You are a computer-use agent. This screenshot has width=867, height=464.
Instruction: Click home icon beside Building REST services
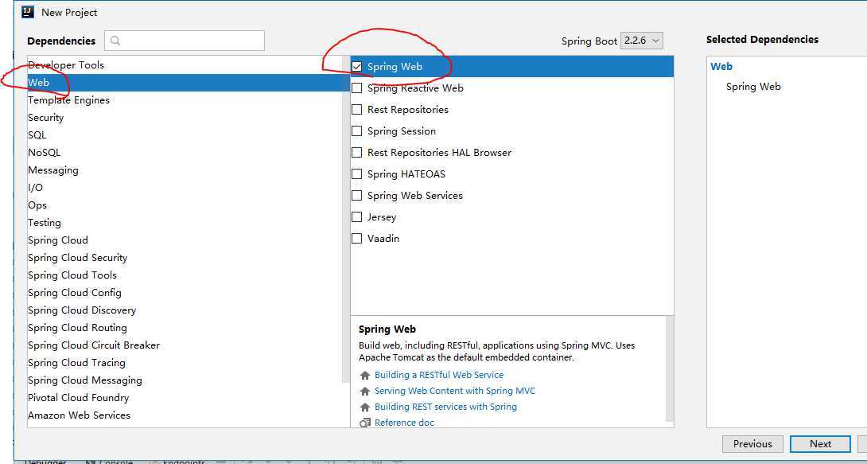click(365, 407)
